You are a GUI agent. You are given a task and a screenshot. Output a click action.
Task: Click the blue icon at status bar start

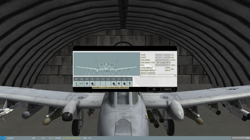pyautogui.click(x=3, y=138)
